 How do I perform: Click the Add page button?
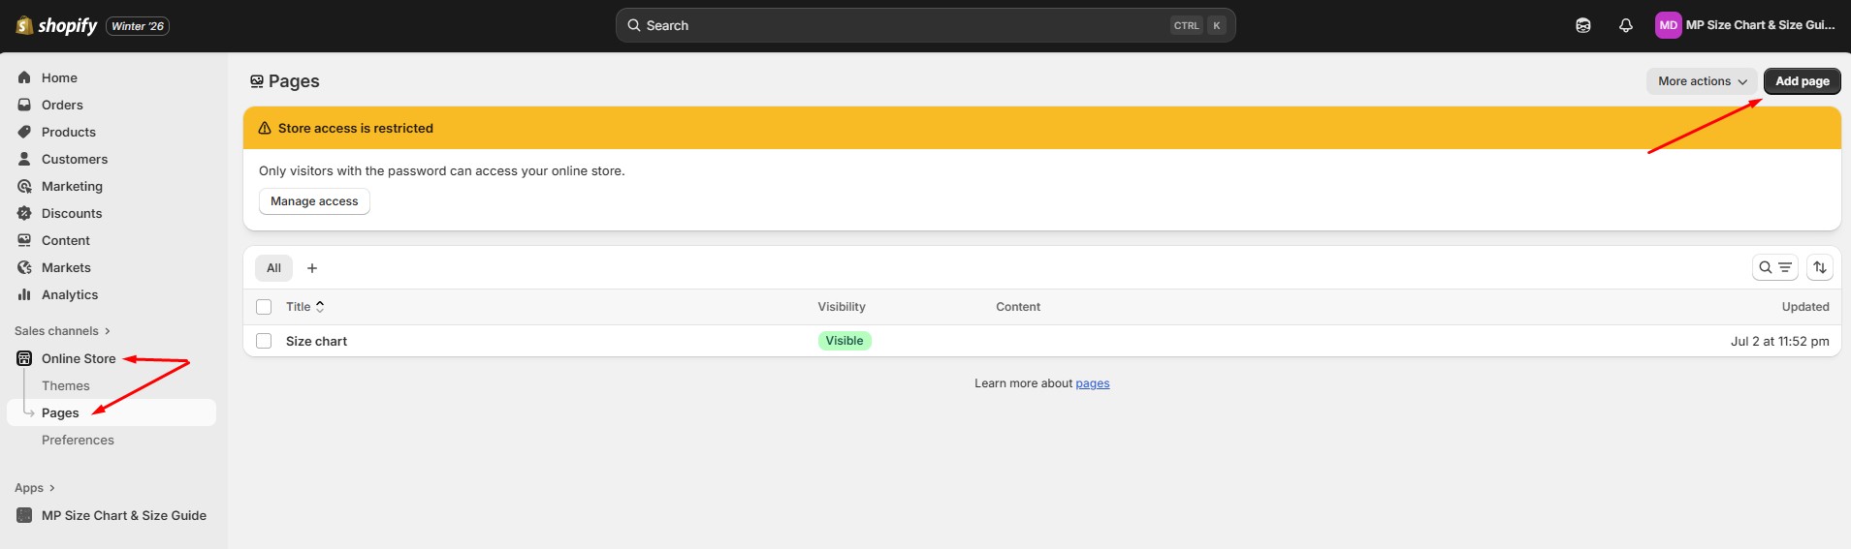[1802, 81]
